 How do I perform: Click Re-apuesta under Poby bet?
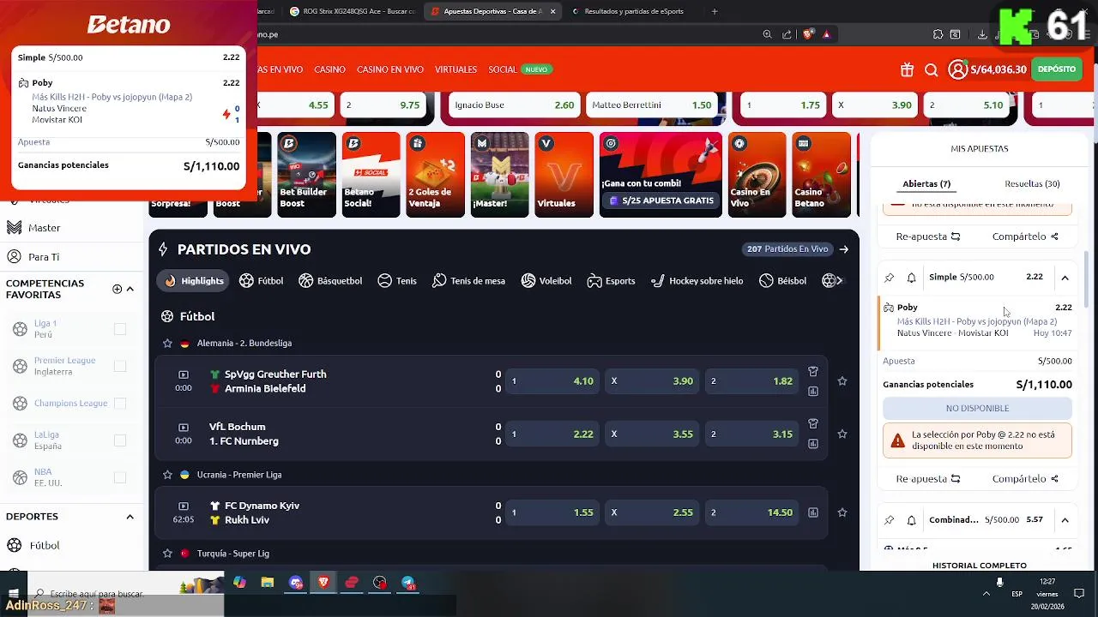[928, 479]
